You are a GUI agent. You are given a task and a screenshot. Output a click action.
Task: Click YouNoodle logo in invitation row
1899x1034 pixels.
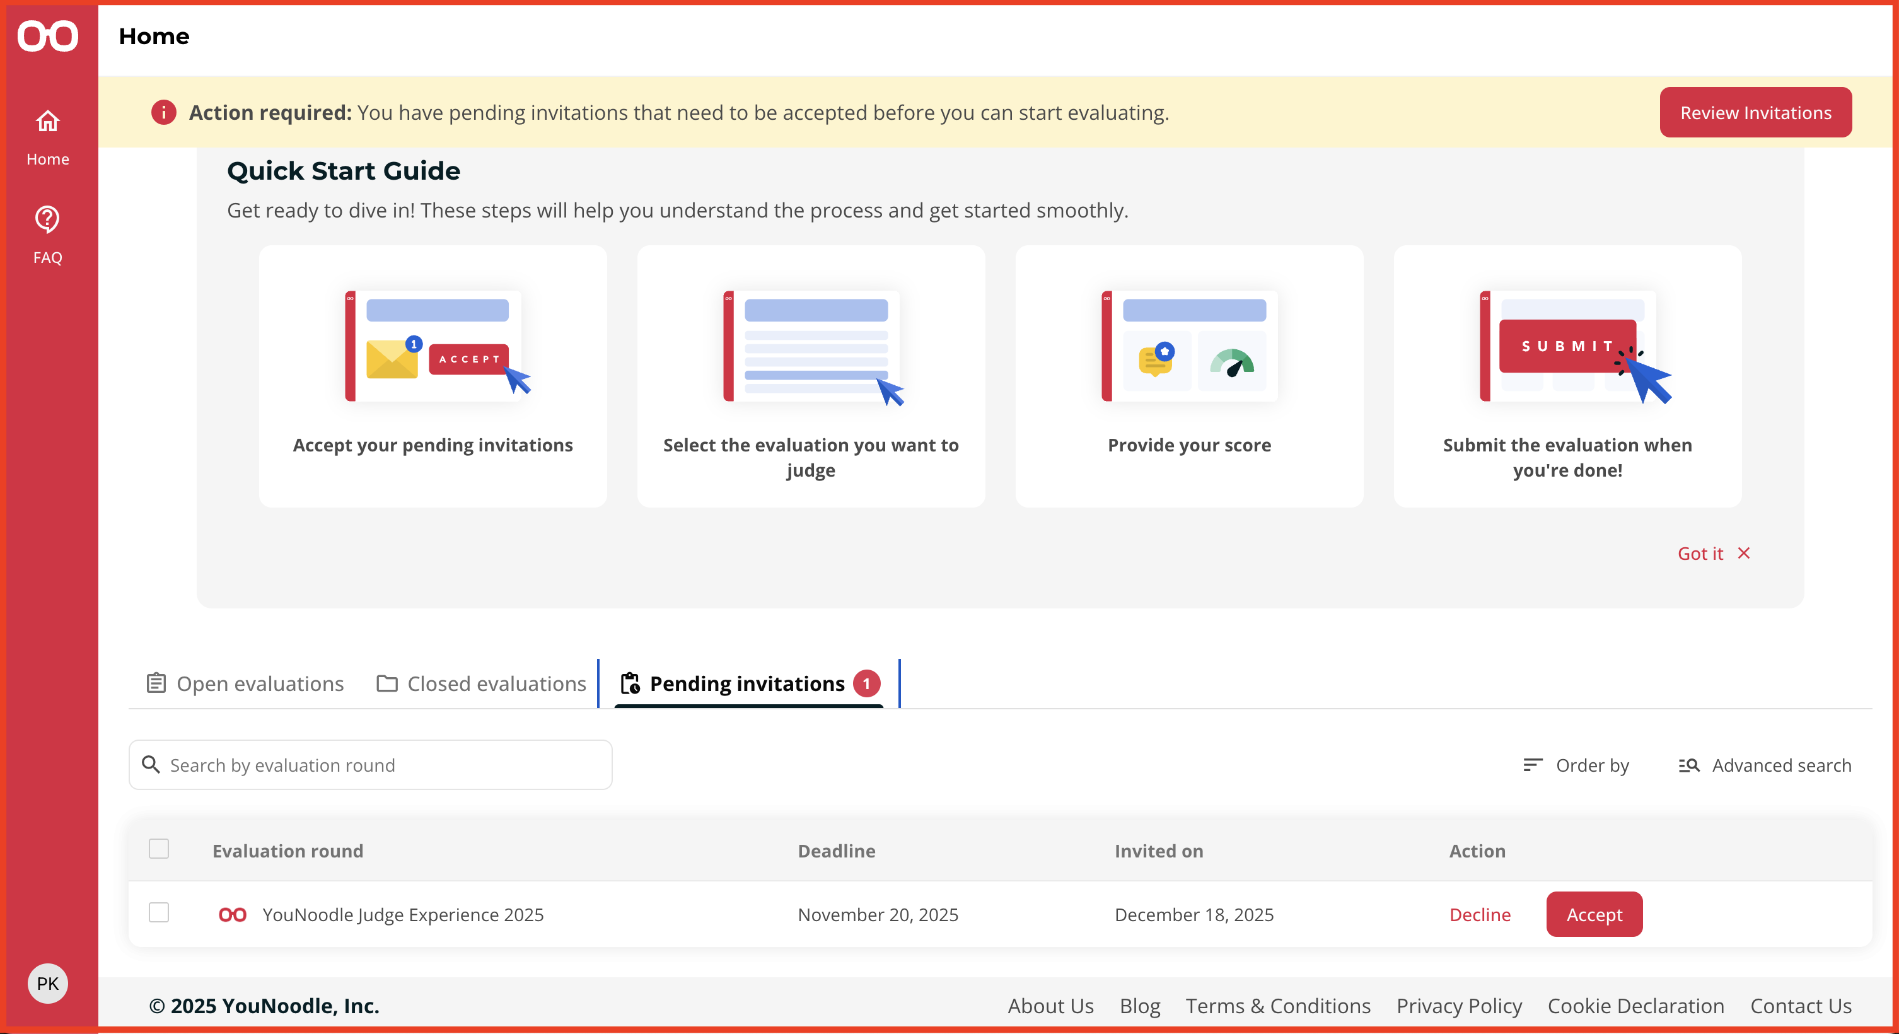click(x=233, y=914)
